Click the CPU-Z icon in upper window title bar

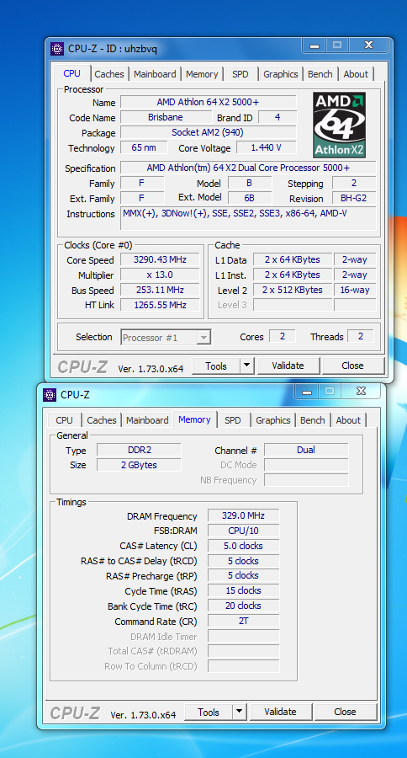click(x=57, y=49)
